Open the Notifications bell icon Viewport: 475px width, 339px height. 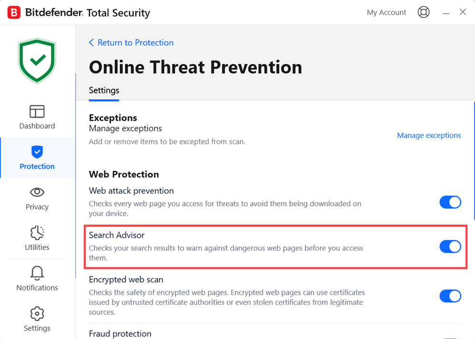pos(37,273)
